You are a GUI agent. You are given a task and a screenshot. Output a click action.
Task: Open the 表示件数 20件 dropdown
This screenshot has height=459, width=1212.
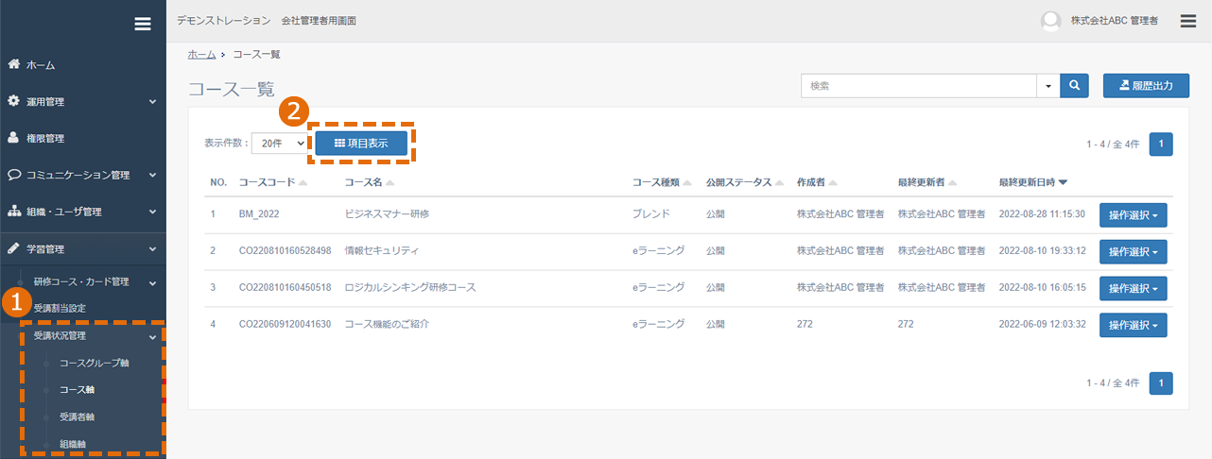[x=281, y=143]
